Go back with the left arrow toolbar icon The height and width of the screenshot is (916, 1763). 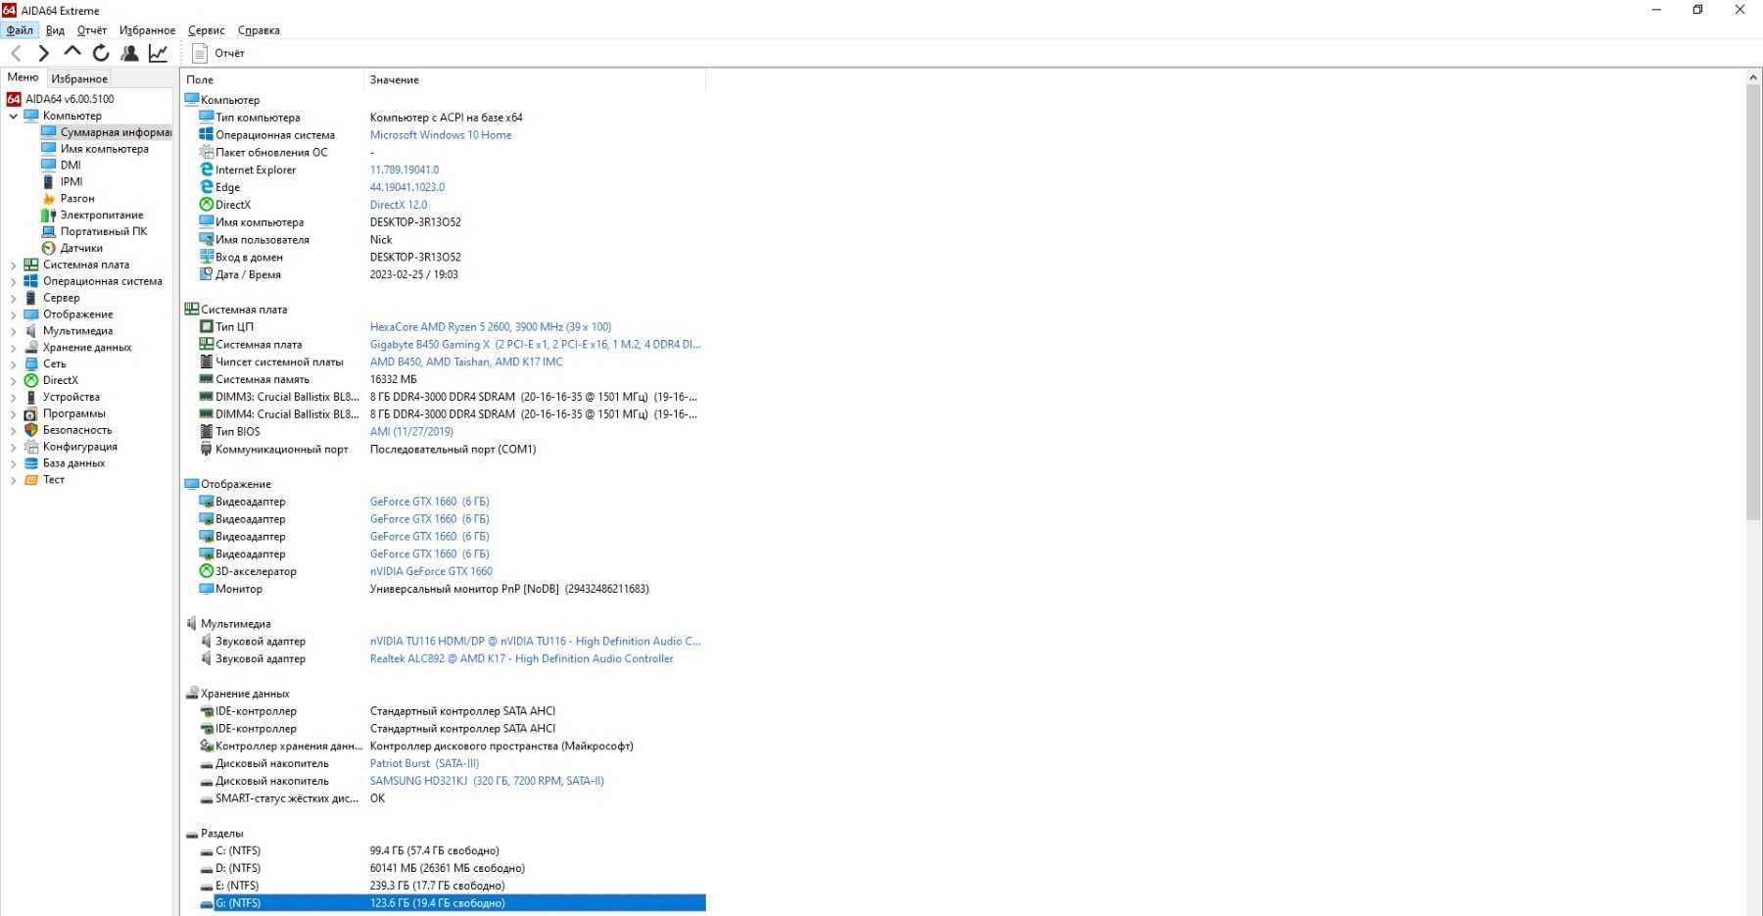tap(17, 53)
